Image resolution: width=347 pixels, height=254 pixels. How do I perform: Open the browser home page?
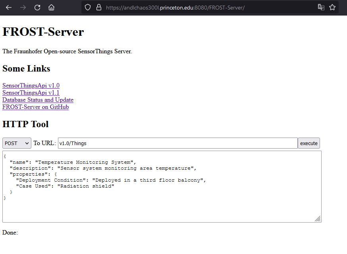(51, 7)
